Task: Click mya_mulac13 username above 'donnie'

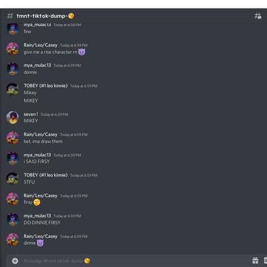Action: click(37, 65)
